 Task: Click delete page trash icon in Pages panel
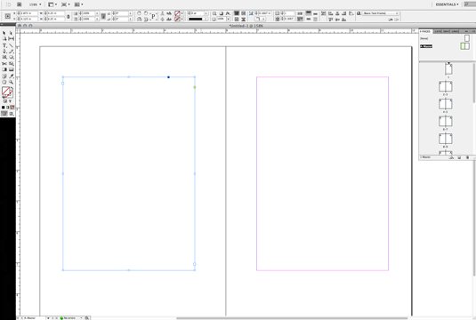click(x=467, y=157)
